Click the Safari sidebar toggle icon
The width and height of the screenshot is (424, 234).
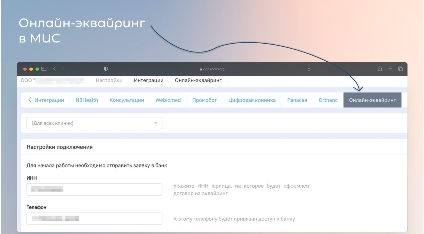tap(44, 69)
